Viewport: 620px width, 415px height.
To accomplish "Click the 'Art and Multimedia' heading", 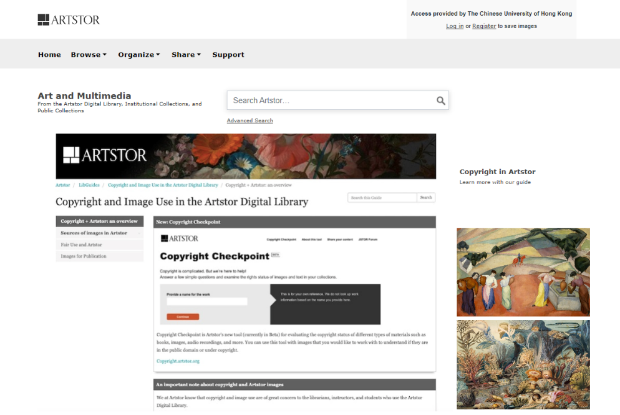I will tap(84, 95).
